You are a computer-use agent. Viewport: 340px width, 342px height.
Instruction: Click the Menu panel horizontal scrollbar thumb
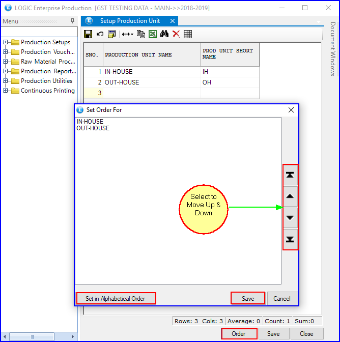coord(32,336)
